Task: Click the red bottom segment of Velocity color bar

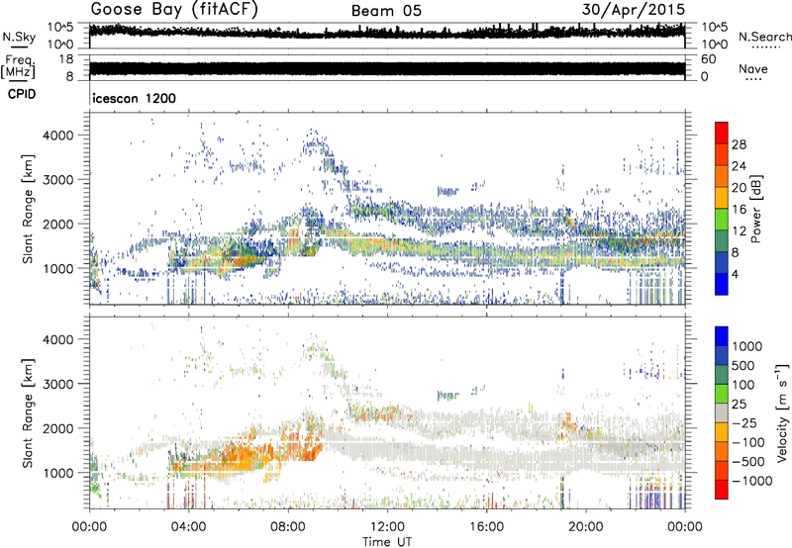Action: tap(722, 490)
